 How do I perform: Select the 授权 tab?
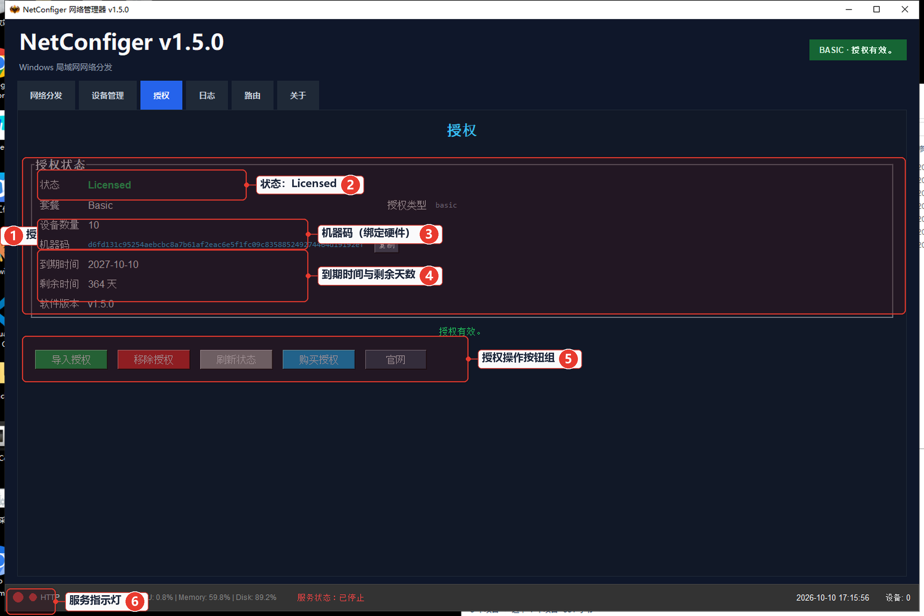[x=161, y=95]
